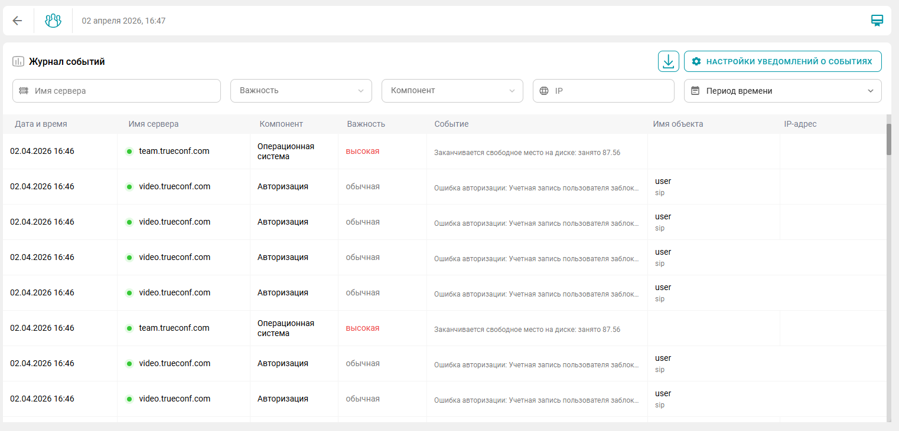Click the server icon in Имя сервера field
The image size is (899, 431).
pyautogui.click(x=24, y=91)
